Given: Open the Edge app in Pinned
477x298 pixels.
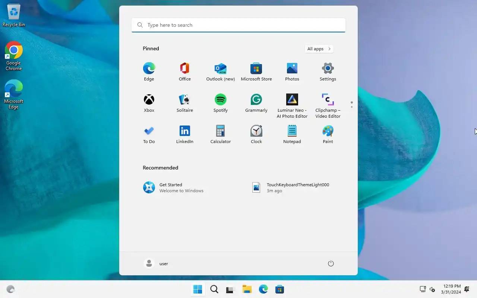Looking at the screenshot, I should (149, 72).
